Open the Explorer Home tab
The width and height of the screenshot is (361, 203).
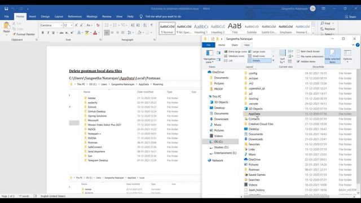(222, 45)
